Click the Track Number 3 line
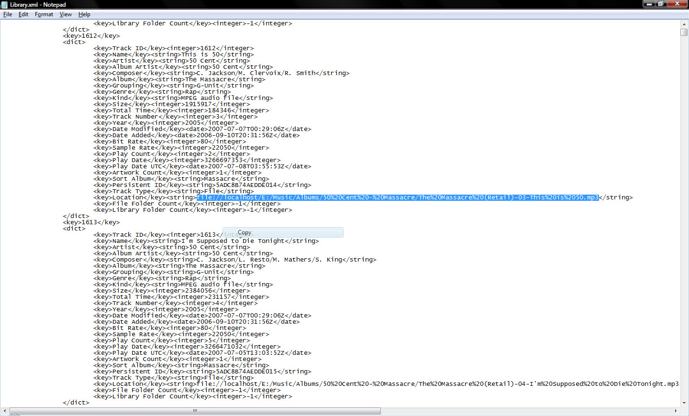Screen dimensions: 689x416 coord(176,117)
